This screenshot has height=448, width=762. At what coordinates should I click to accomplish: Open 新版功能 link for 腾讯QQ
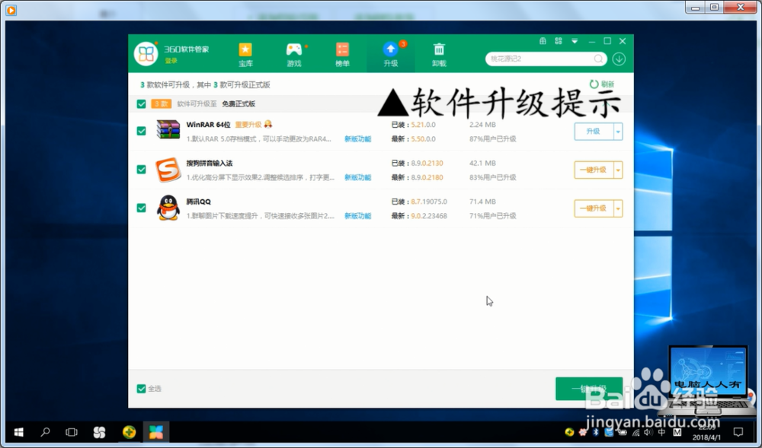coord(357,216)
